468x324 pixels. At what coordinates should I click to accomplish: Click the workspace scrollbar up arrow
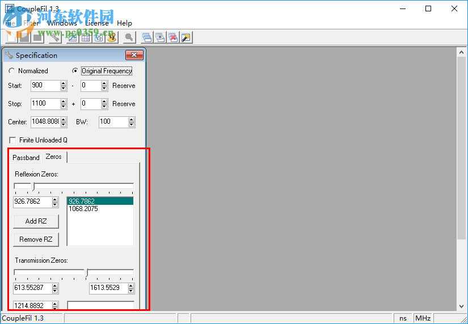click(x=461, y=53)
